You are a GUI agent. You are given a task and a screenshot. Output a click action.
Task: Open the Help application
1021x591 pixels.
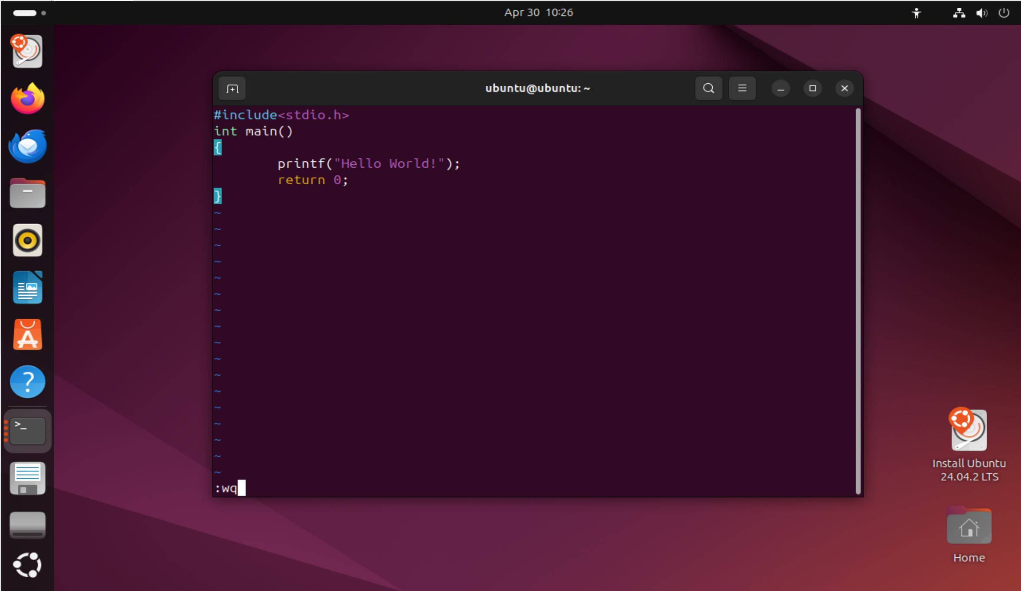(28, 382)
